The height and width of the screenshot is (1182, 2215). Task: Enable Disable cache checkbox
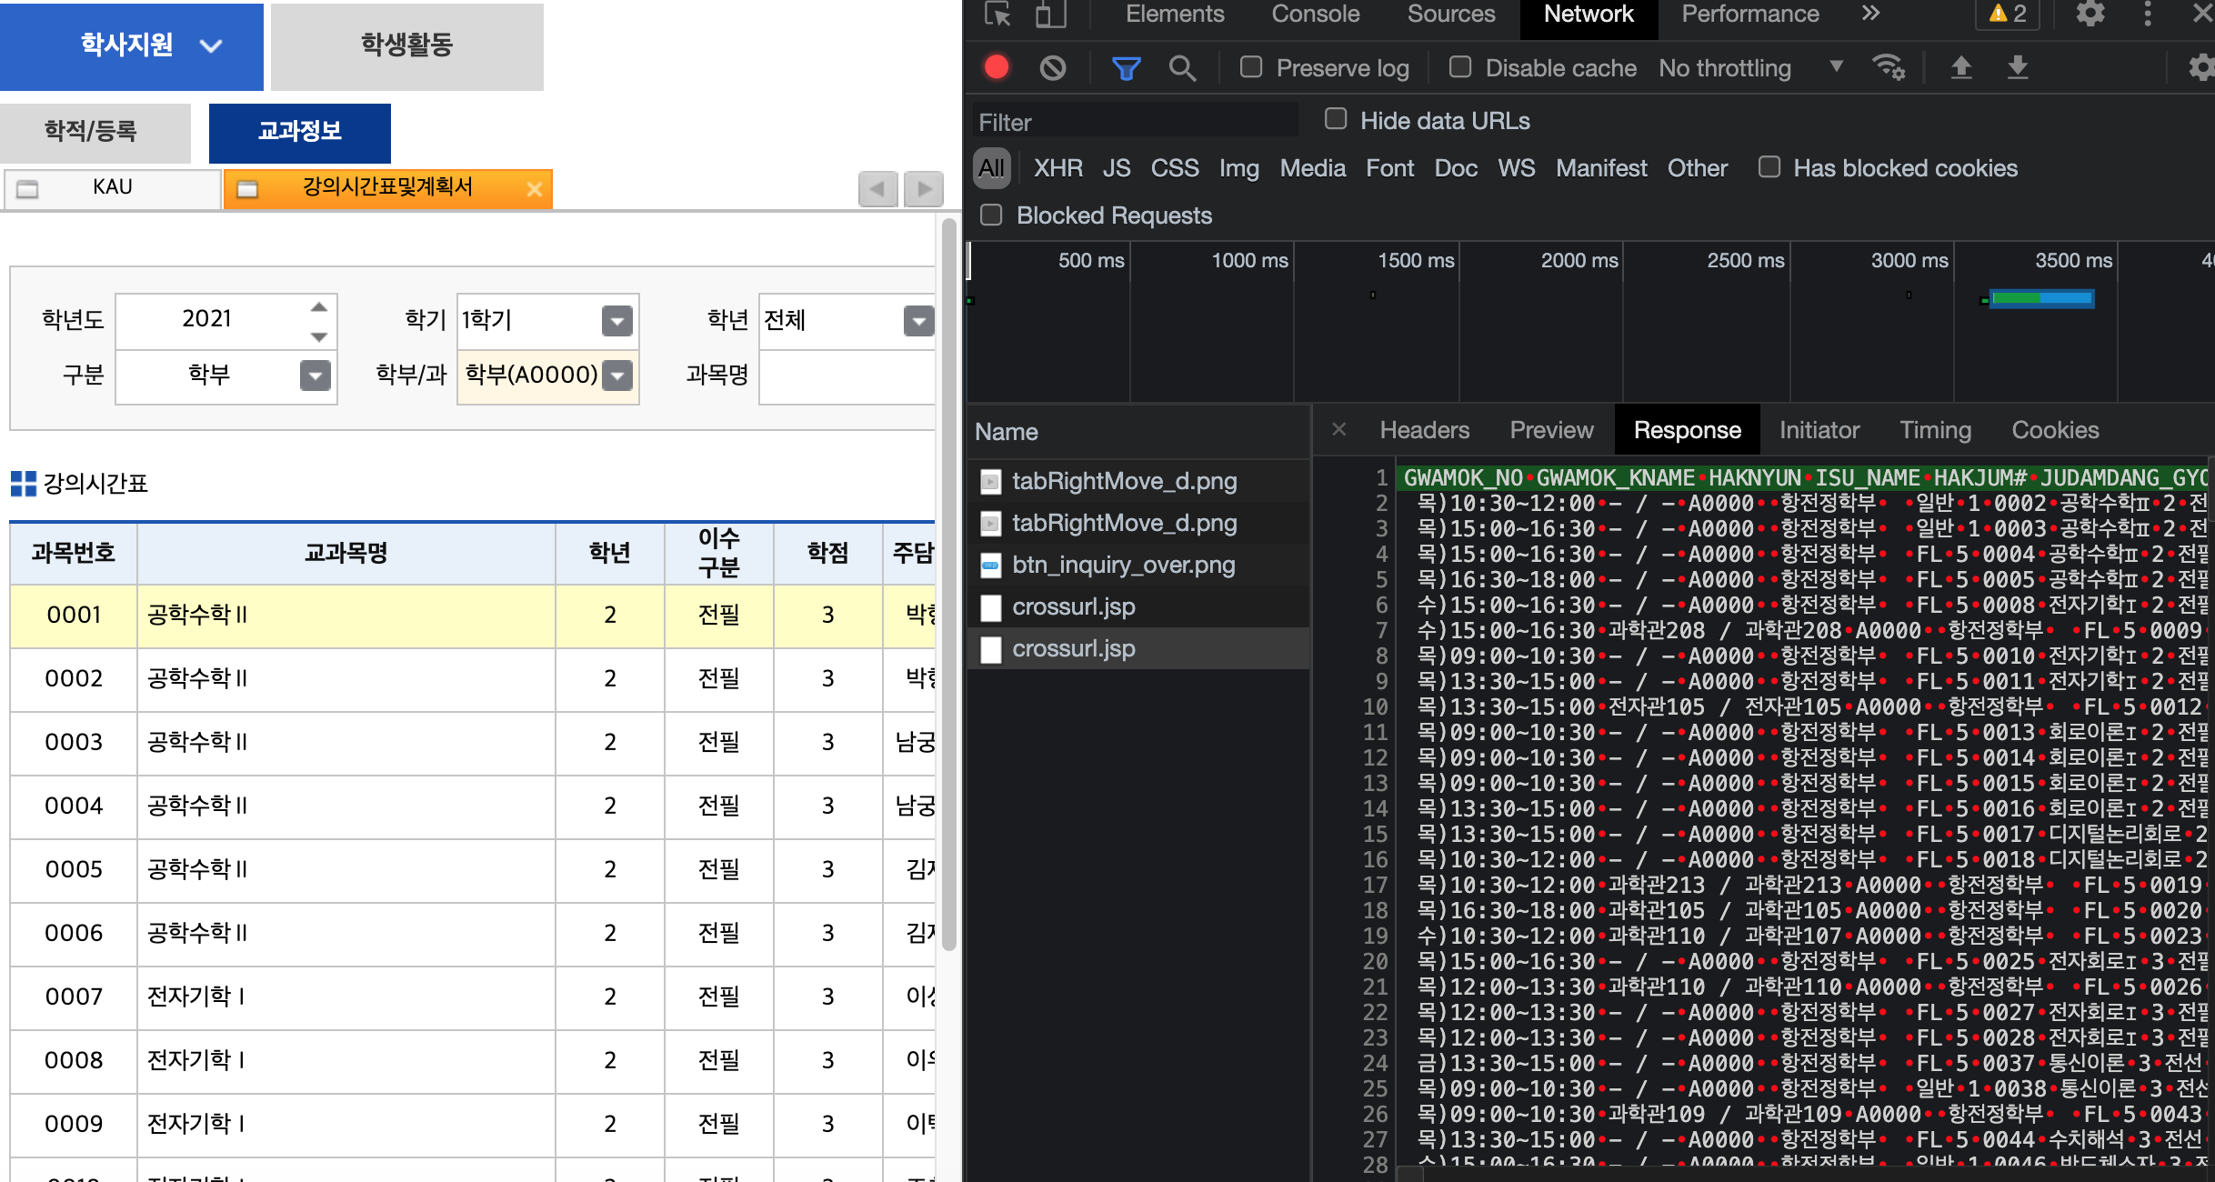click(1460, 67)
